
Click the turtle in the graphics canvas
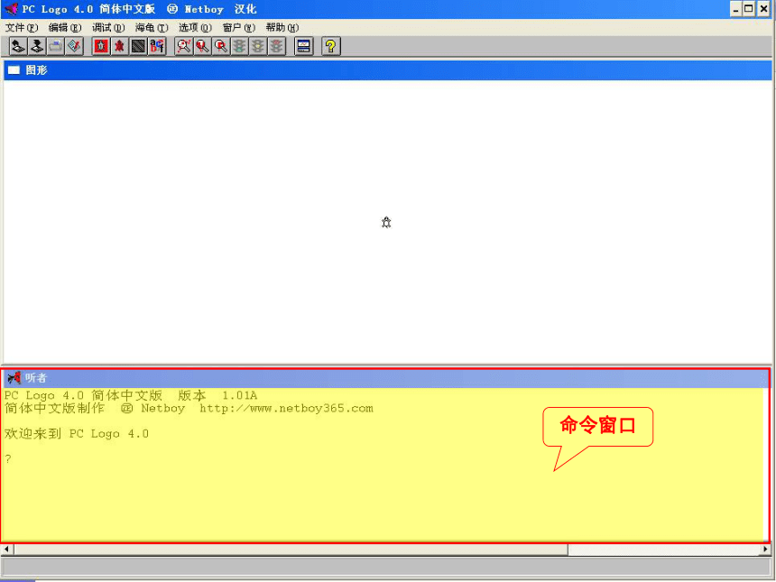pyautogui.click(x=386, y=222)
